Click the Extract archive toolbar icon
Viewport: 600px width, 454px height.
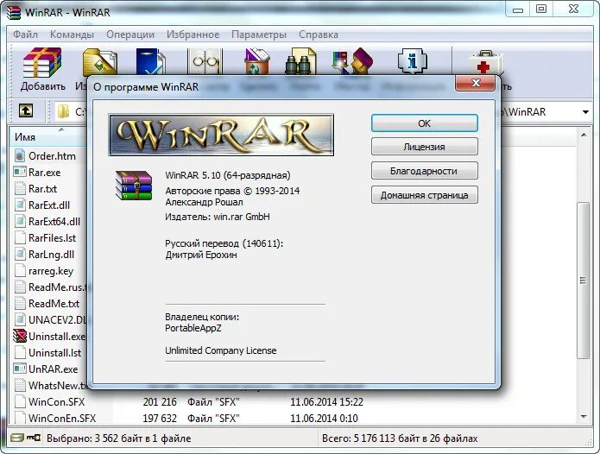click(100, 61)
